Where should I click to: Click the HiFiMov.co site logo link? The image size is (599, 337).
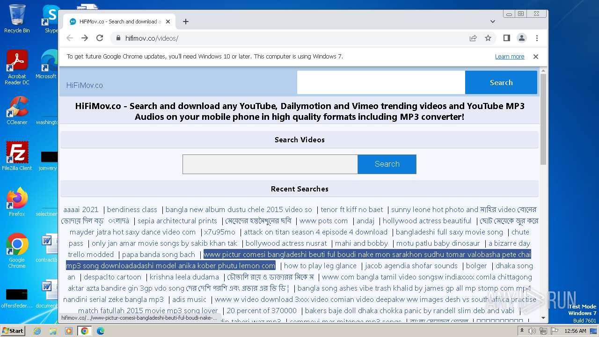point(85,85)
